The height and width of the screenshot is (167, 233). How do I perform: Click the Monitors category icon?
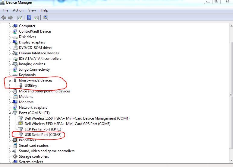(x=15, y=102)
